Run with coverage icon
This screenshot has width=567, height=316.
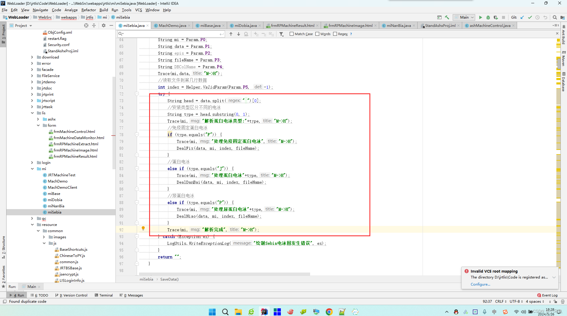[496, 17]
